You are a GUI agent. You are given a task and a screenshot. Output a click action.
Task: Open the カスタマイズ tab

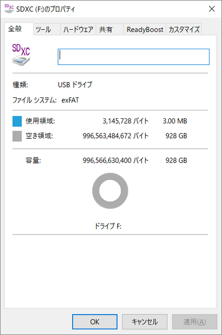click(x=184, y=29)
